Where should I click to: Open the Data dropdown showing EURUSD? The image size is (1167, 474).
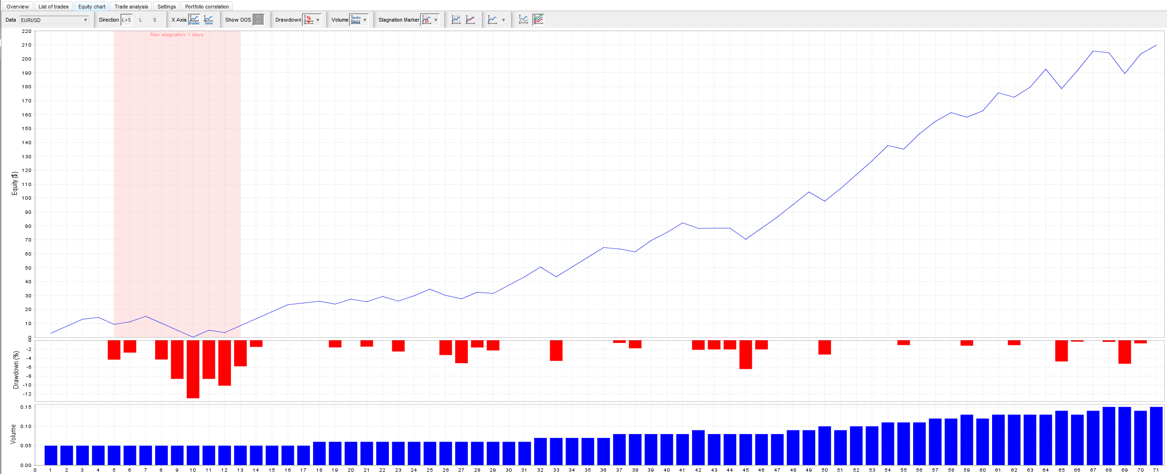(x=54, y=20)
